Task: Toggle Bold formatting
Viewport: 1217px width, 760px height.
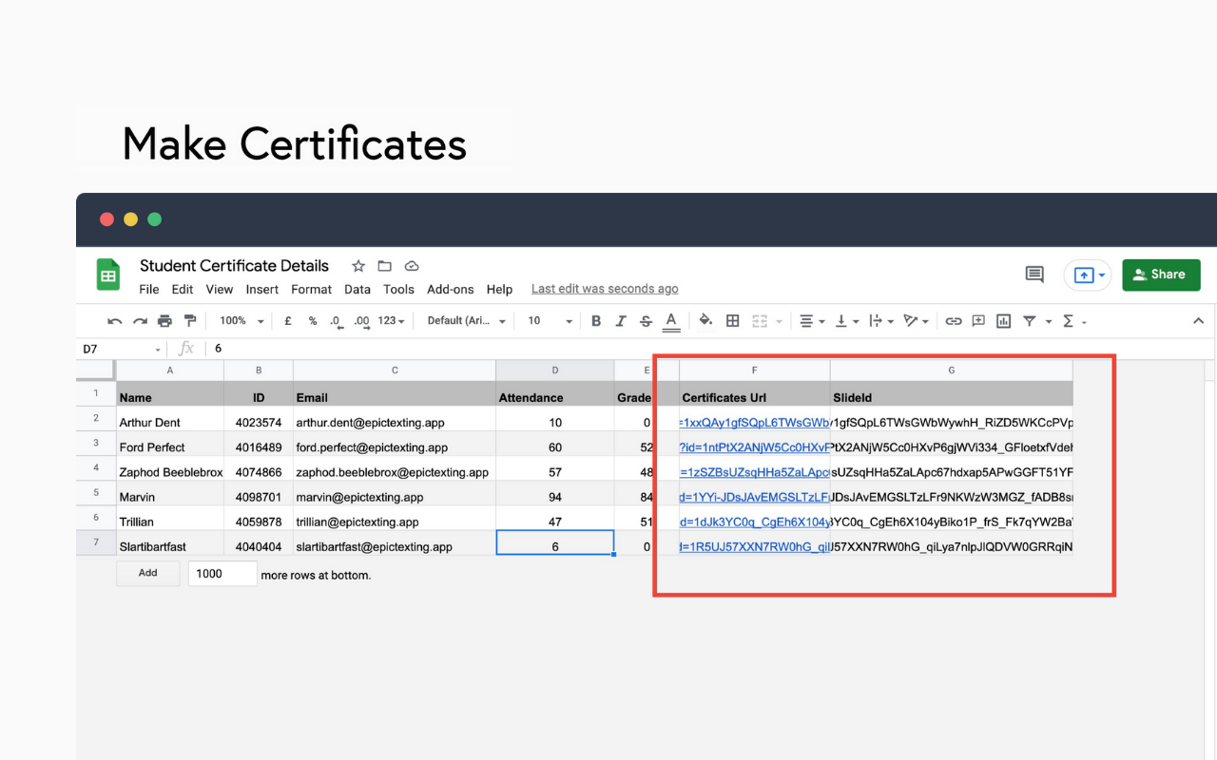Action: [596, 321]
